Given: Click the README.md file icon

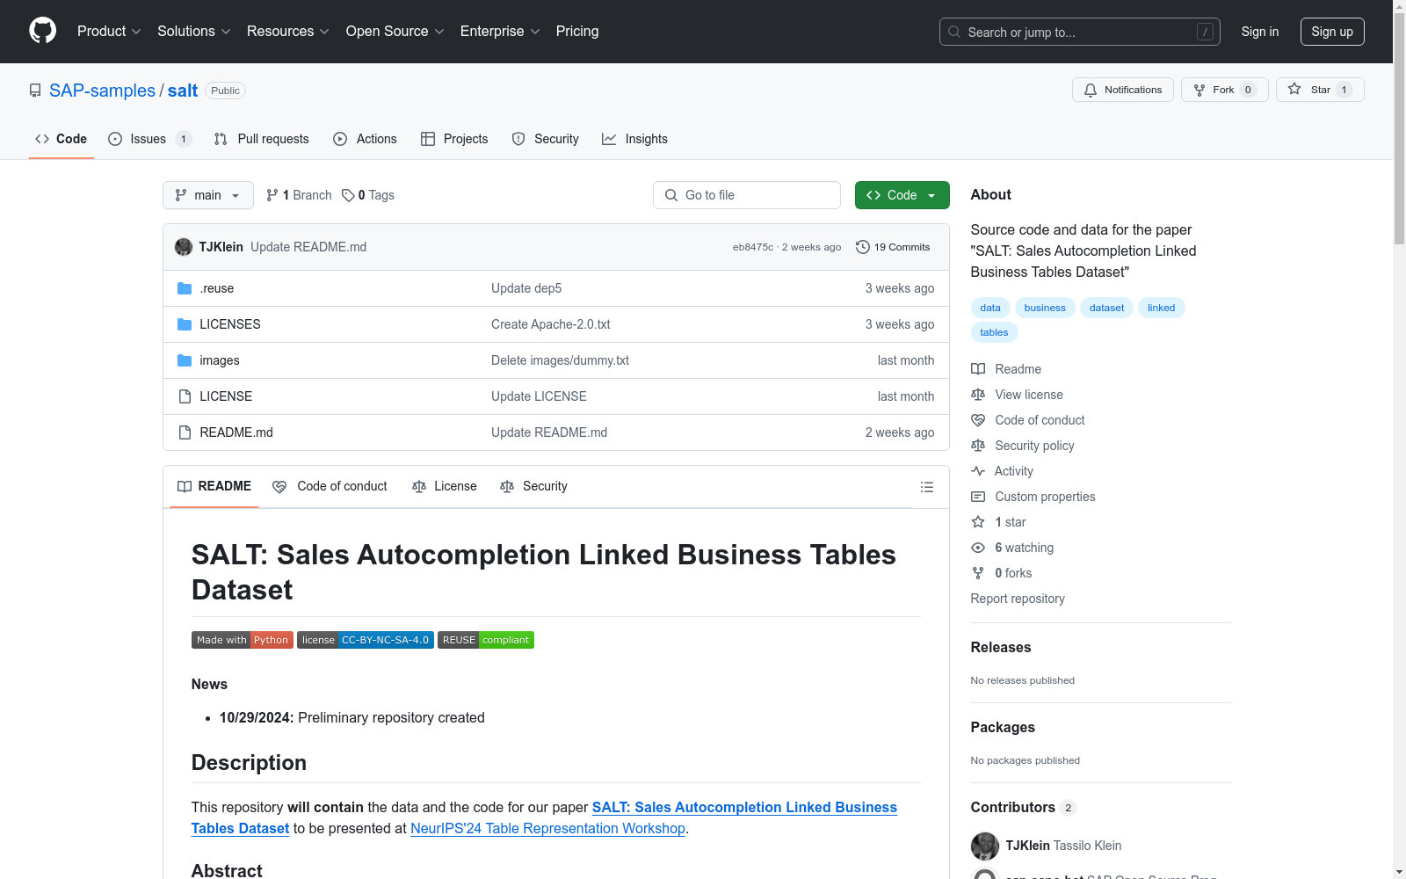Looking at the screenshot, I should pos(185,432).
